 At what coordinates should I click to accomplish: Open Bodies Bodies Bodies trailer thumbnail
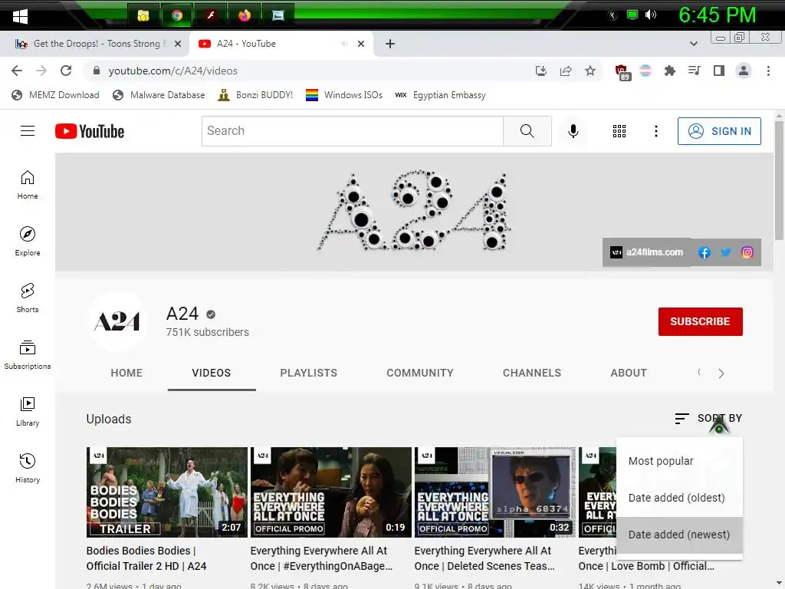(x=166, y=492)
